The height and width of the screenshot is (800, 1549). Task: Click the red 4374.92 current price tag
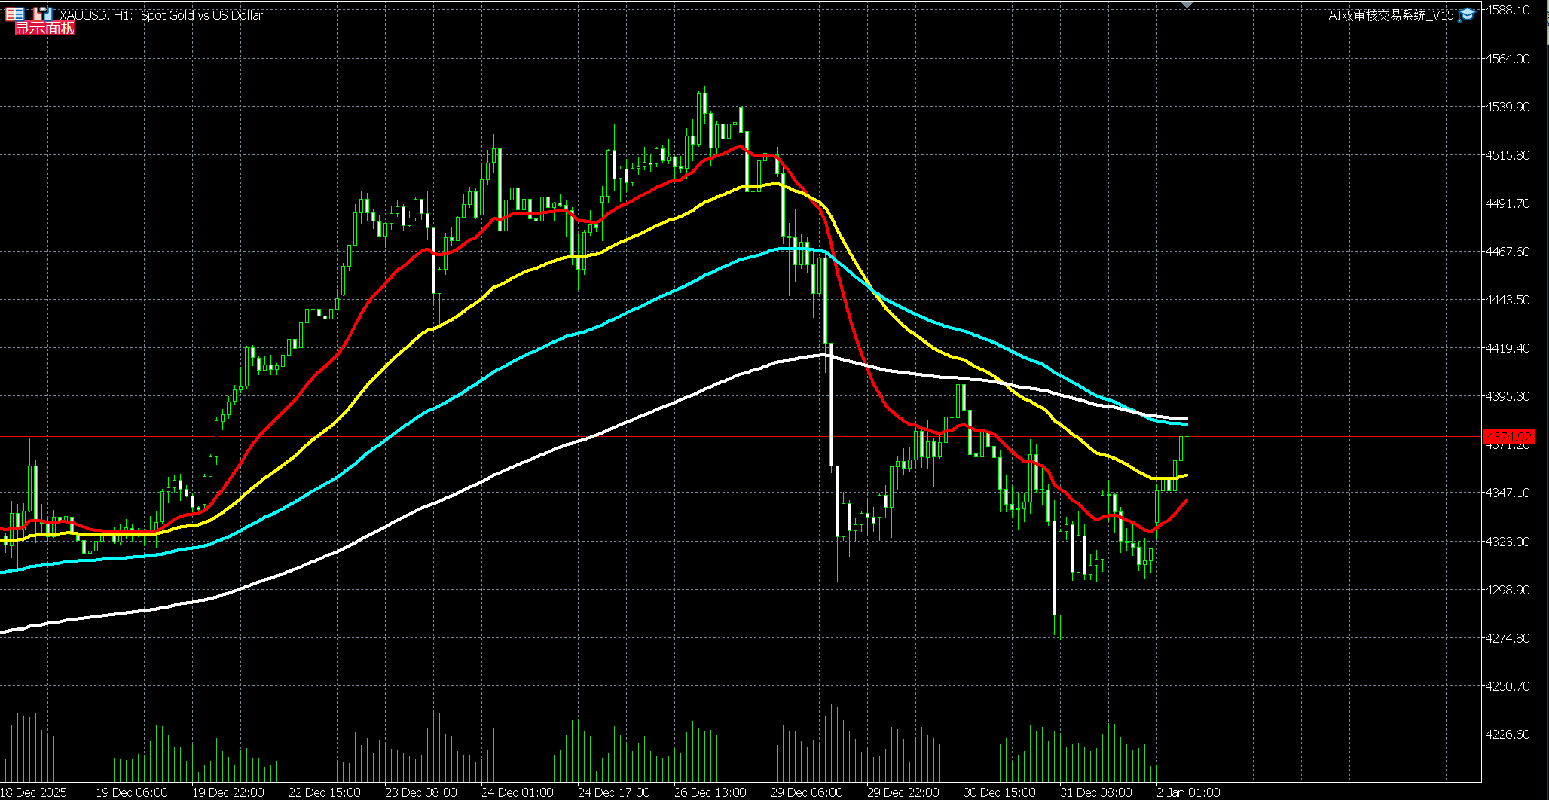click(1508, 437)
